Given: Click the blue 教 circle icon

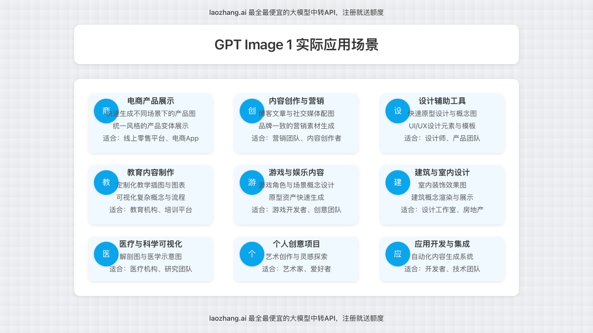Looking at the screenshot, I should click(106, 183).
